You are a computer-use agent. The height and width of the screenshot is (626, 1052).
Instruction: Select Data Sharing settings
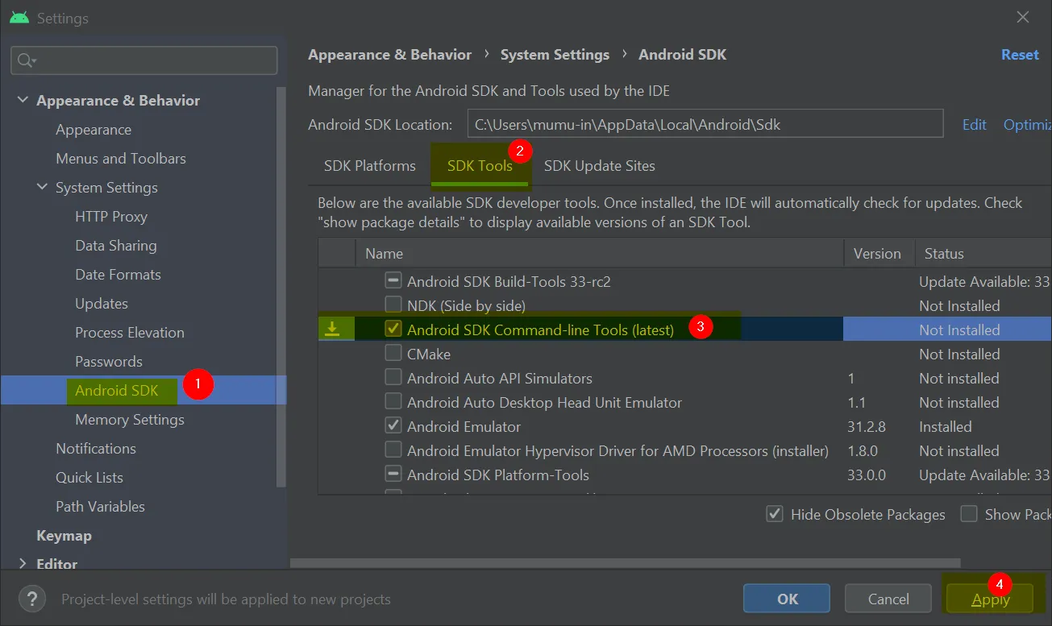(116, 246)
